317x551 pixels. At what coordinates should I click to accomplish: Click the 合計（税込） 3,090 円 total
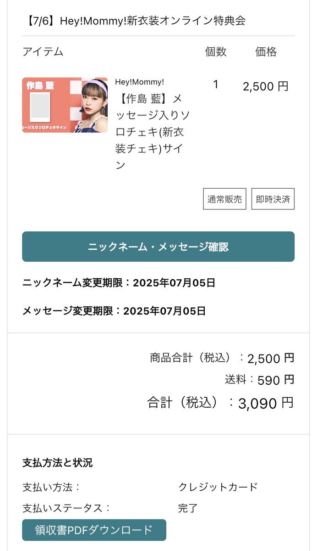(220, 403)
